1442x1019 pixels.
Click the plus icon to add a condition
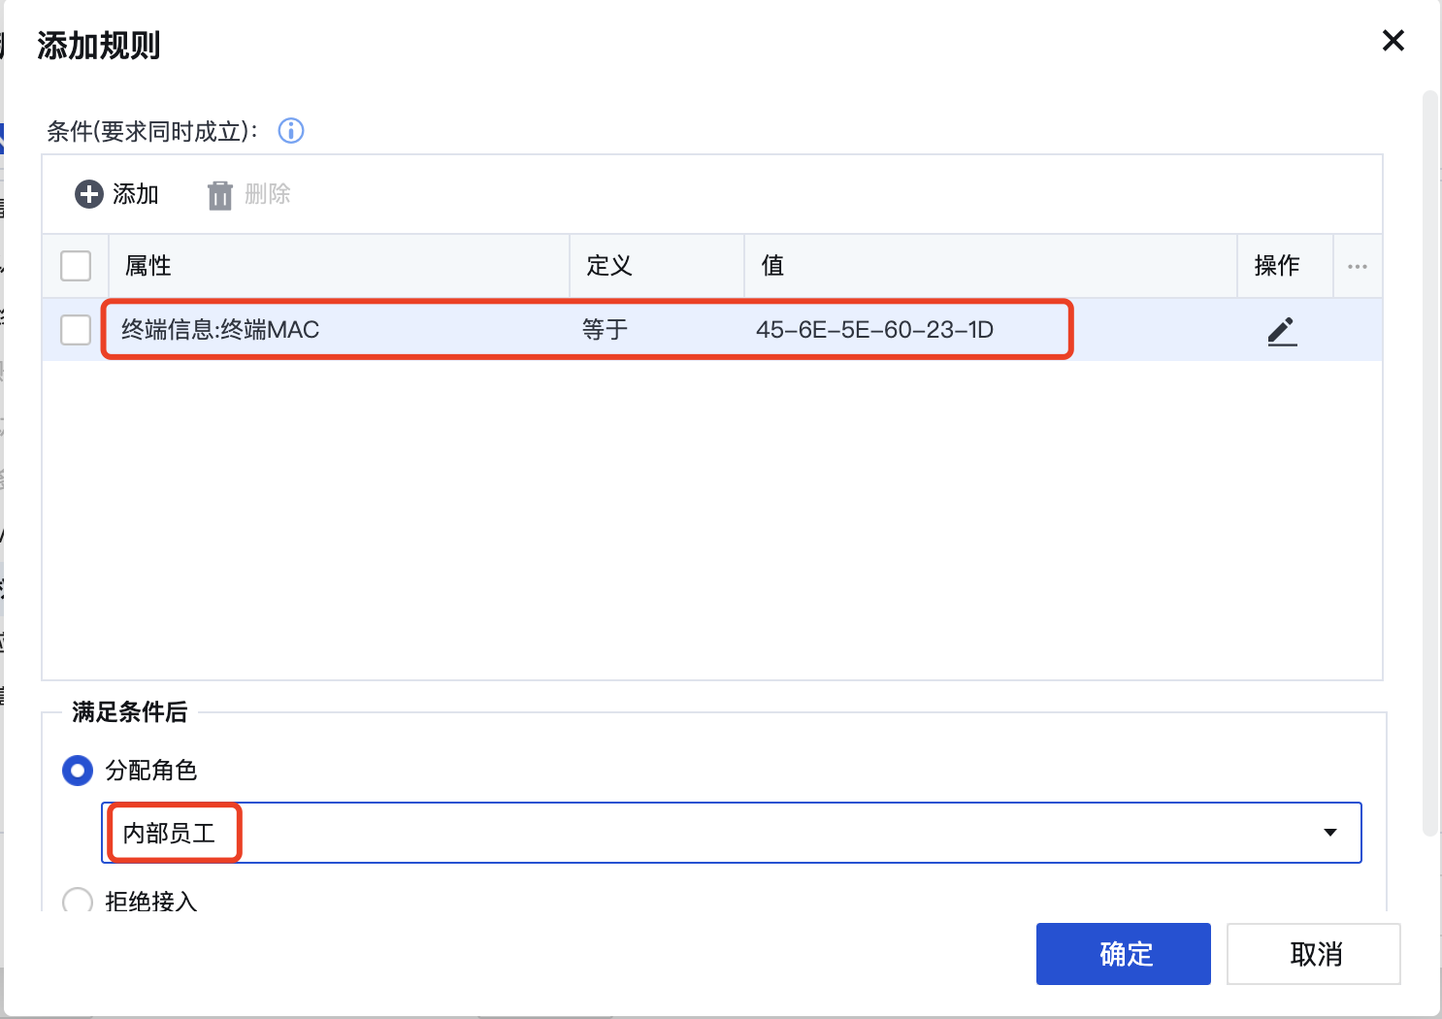click(x=89, y=194)
